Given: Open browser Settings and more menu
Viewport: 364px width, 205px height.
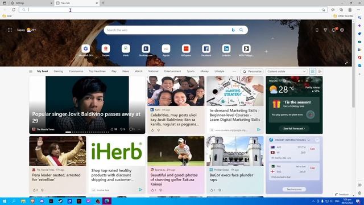Looking at the screenshot, I should point(359,10).
